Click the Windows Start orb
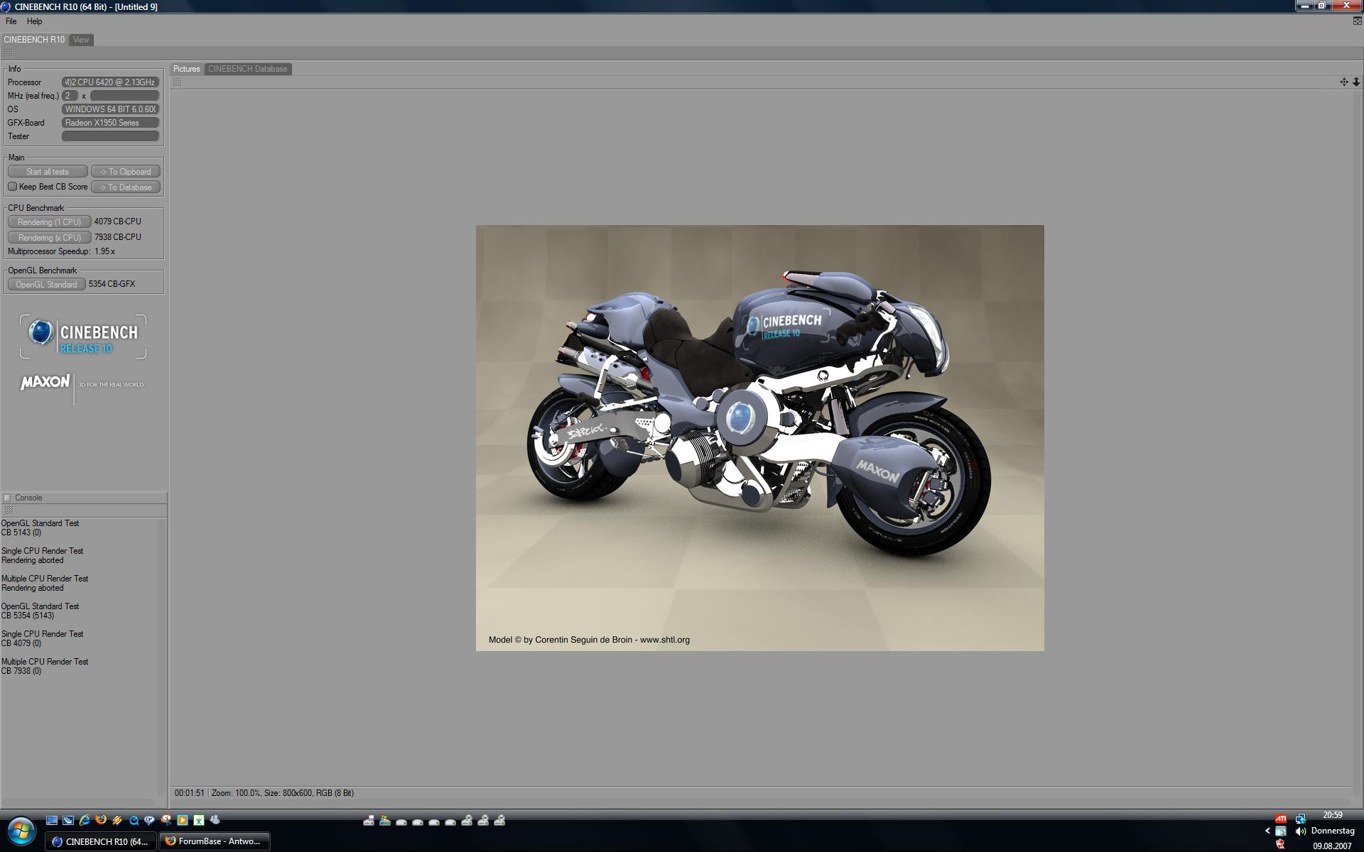Viewport: 1364px width, 852px height. coord(21,831)
